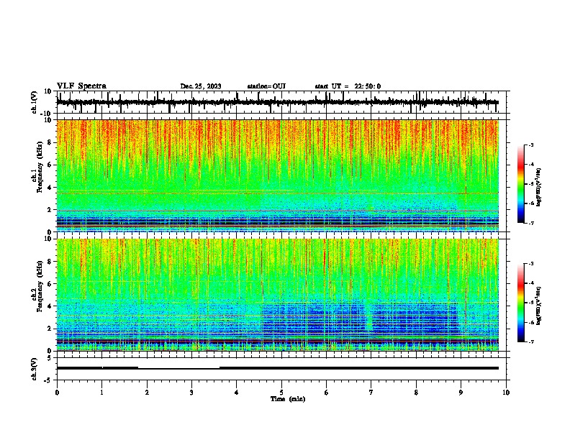Screen dimensions: 570x440
Task: Click time axis tick label "6"
Action: click(327, 393)
